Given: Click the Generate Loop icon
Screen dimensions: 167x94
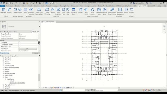Looking at the screenshot, I should pos(99,11).
